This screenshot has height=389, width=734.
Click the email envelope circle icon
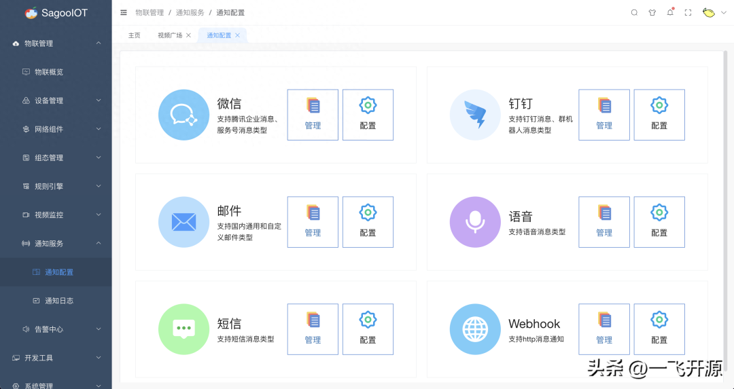tap(184, 222)
